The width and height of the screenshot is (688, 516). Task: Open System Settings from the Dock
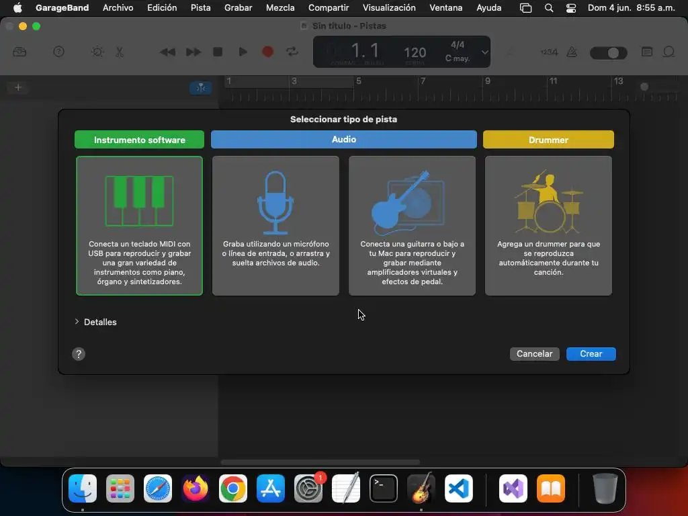coord(308,488)
